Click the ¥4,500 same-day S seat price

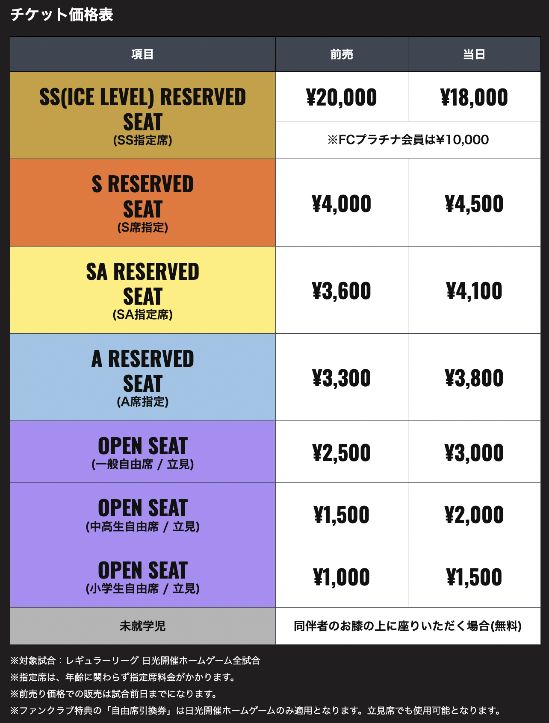474,203
